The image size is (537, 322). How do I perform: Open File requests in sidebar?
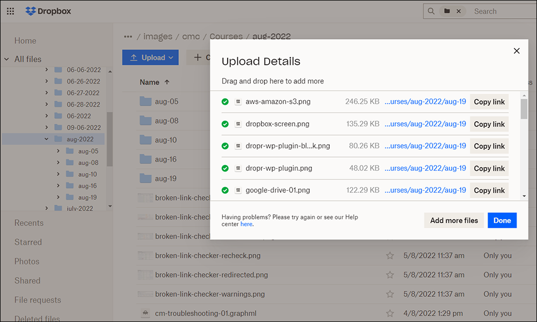[x=38, y=300]
